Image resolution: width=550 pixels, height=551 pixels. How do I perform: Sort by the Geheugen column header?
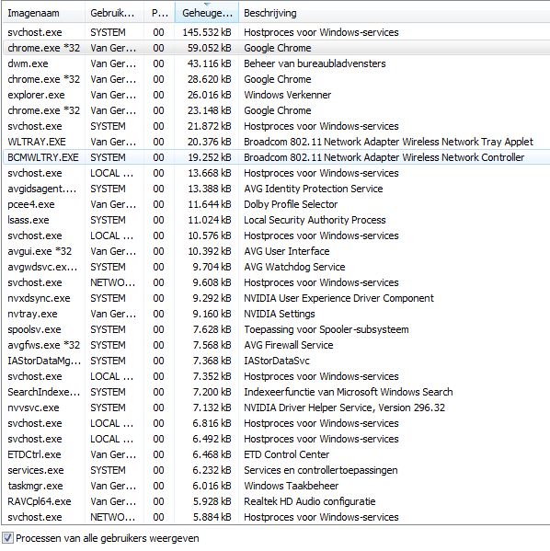(207, 13)
